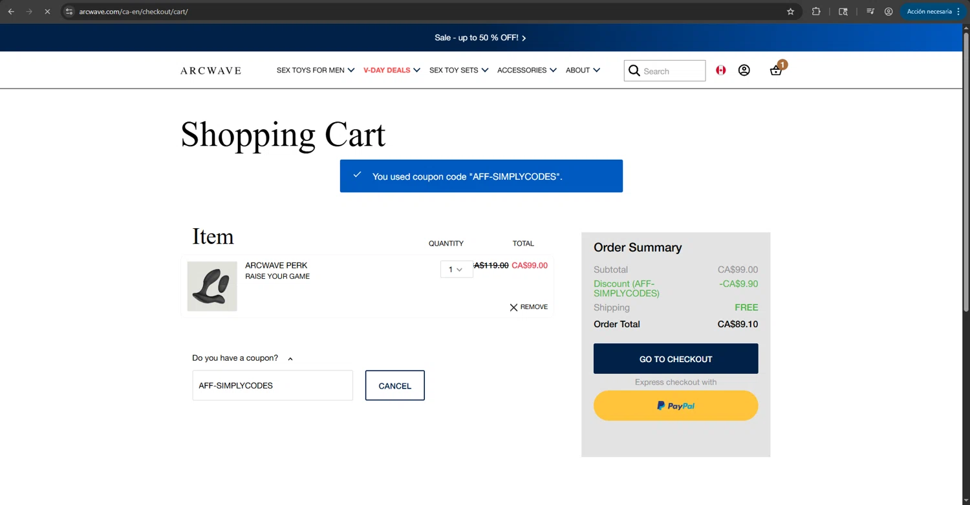Screen dimensions: 970x505
Task: Expand the SEX TOYS FOR MEN menu
Action: click(x=316, y=70)
